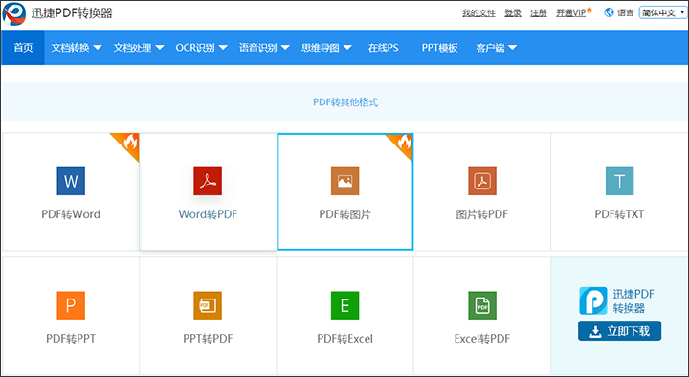The width and height of the screenshot is (689, 377).
Task: Click the PDF转Word label
Action: [71, 214]
